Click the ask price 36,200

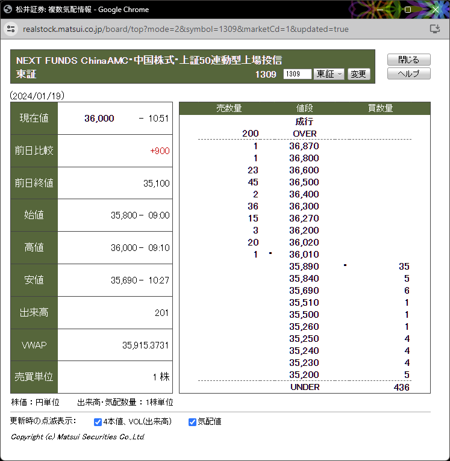coord(304,230)
